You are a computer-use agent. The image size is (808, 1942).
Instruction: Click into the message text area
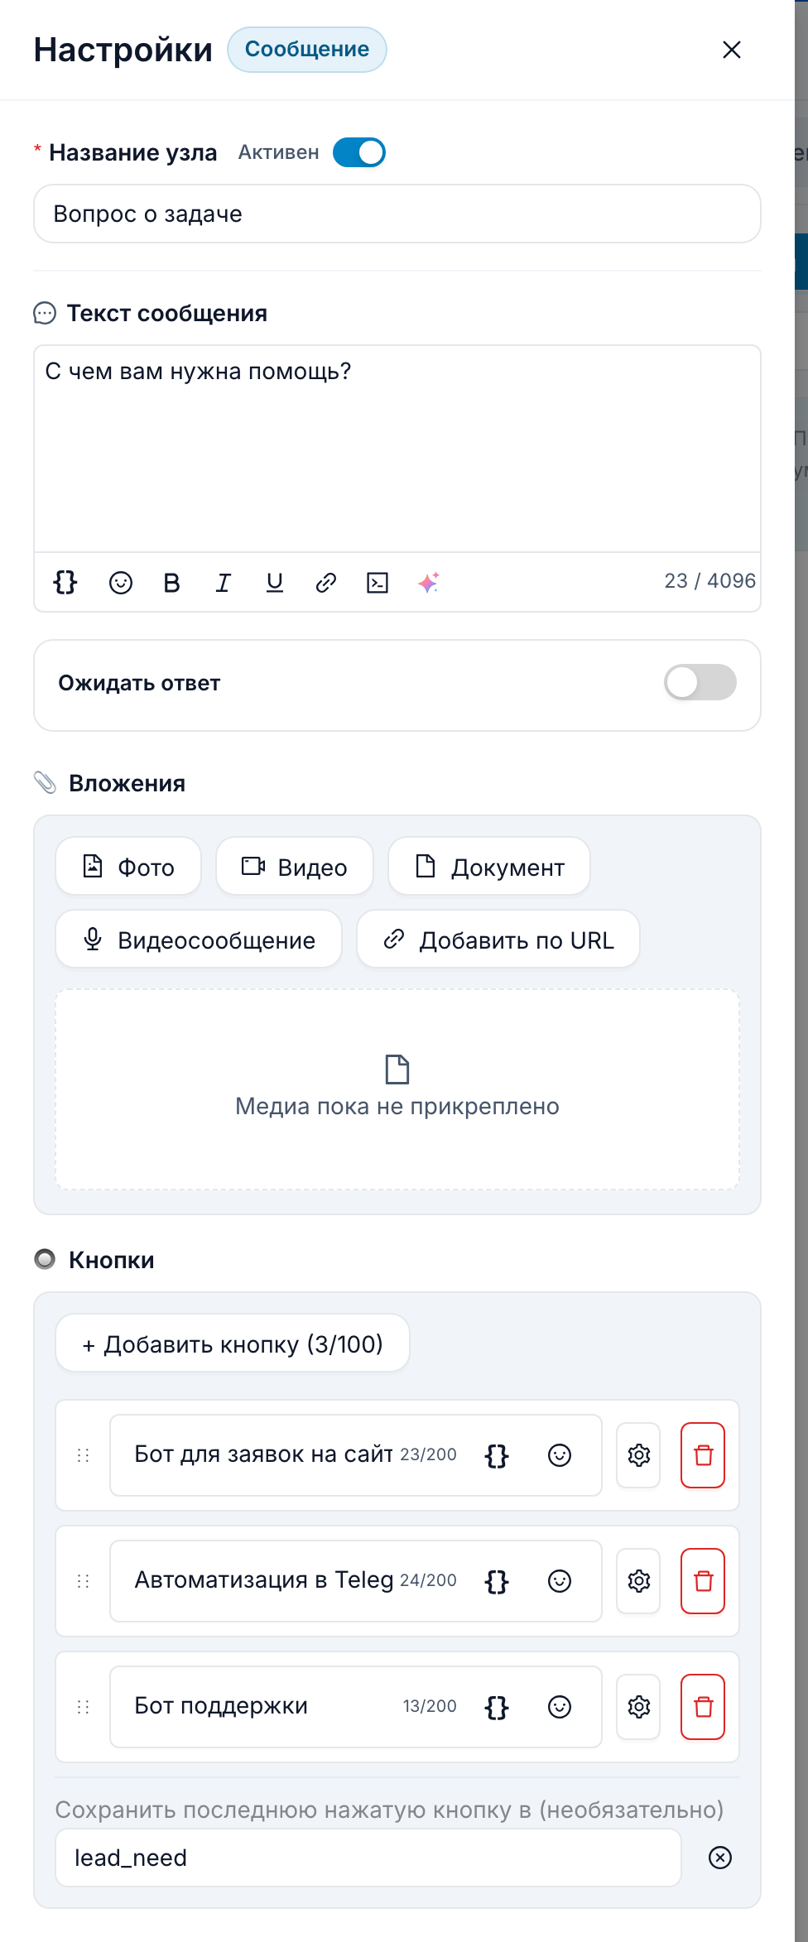tap(397, 449)
